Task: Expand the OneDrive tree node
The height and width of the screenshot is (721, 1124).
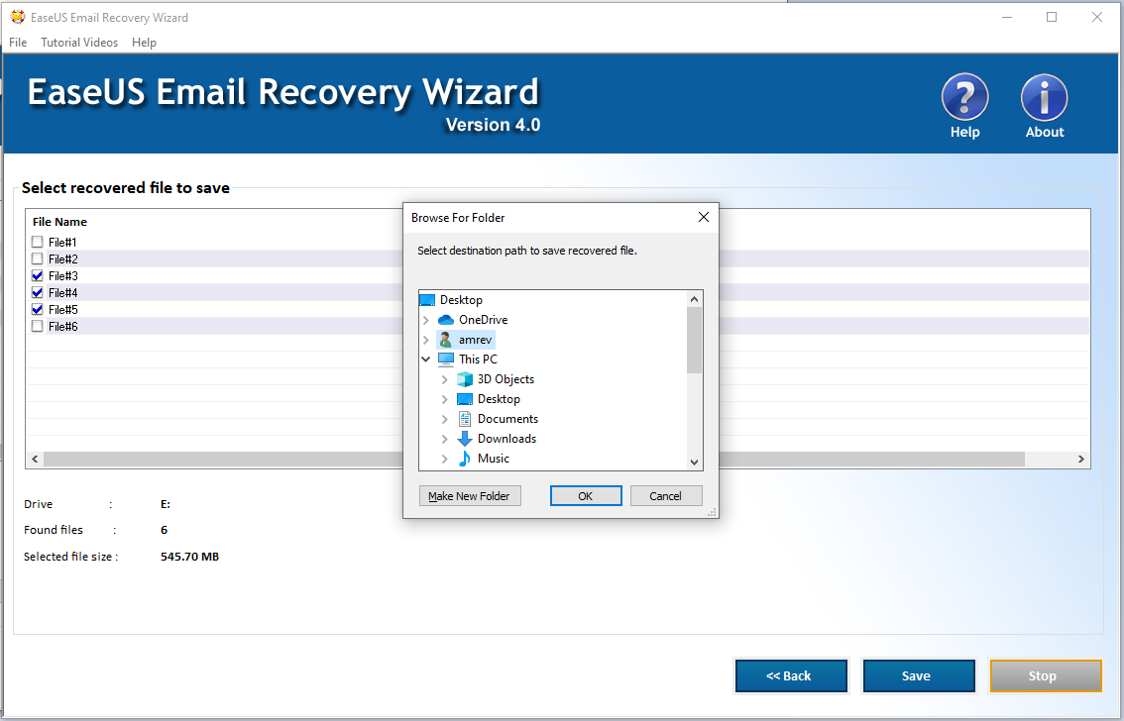Action: click(426, 320)
